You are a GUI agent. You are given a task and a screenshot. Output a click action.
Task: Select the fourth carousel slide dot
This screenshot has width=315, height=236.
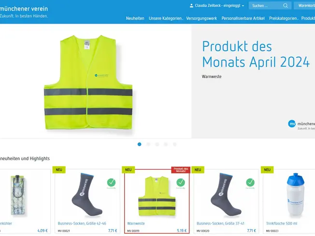tap(166, 144)
